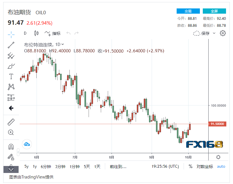Click the undo arrow
Image resolution: width=233 pixels, height=184 pixels.
point(68,33)
